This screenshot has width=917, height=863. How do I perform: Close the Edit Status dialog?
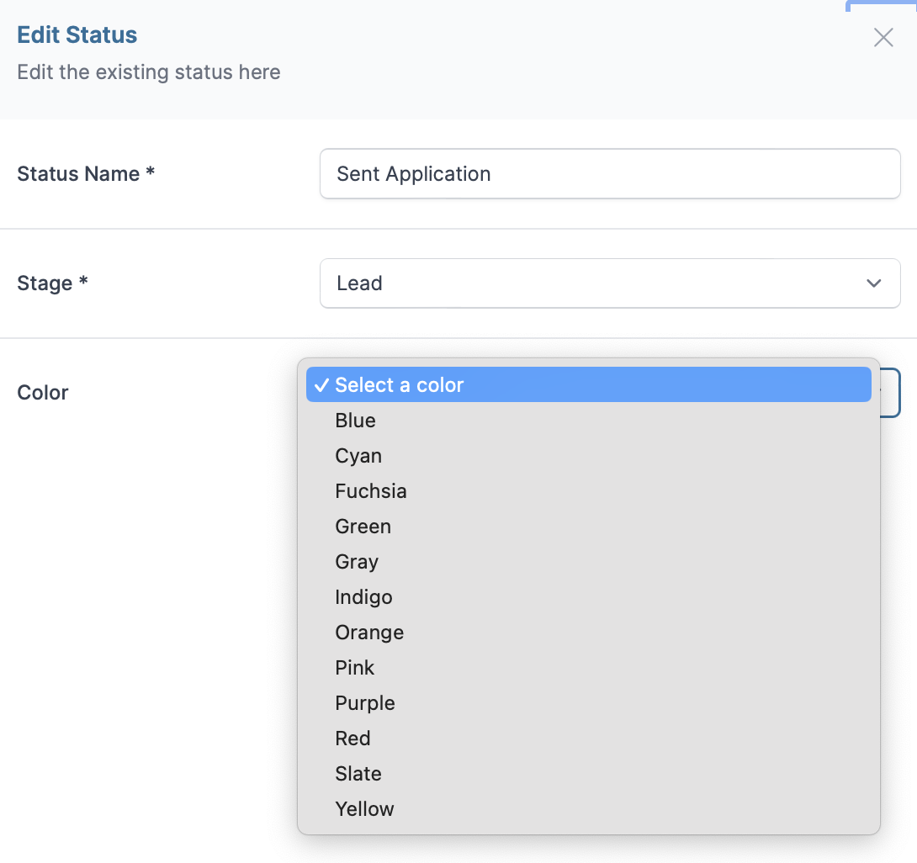click(x=883, y=38)
